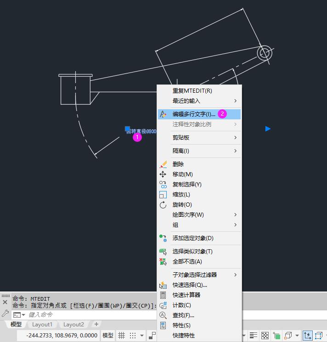Expand the 最近的输入 submenu
The width and height of the screenshot is (327, 342).
pyautogui.click(x=199, y=101)
